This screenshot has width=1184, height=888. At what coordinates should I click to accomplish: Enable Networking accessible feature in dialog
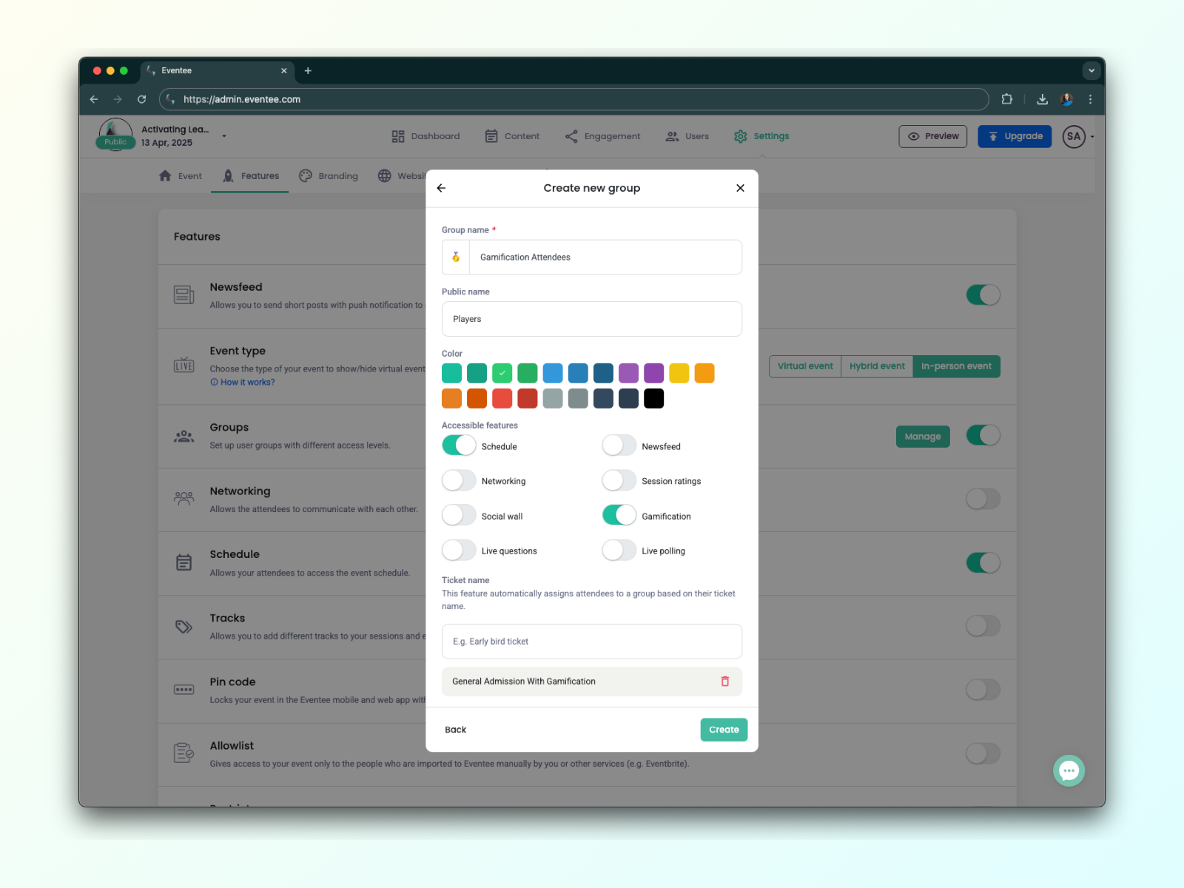tap(459, 480)
